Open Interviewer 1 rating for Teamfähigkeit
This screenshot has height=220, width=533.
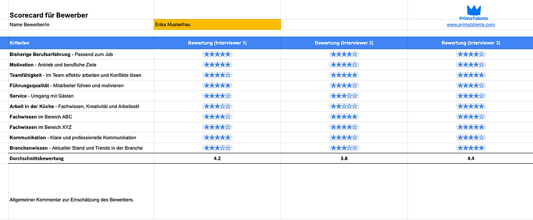(217, 75)
